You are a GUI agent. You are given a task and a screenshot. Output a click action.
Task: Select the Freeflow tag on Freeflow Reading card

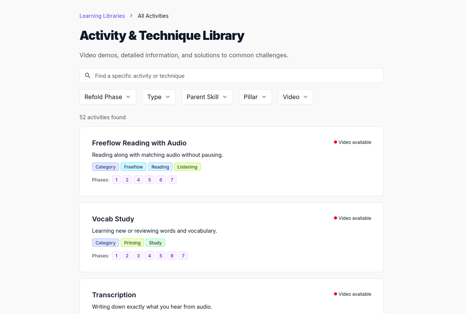[x=133, y=167]
